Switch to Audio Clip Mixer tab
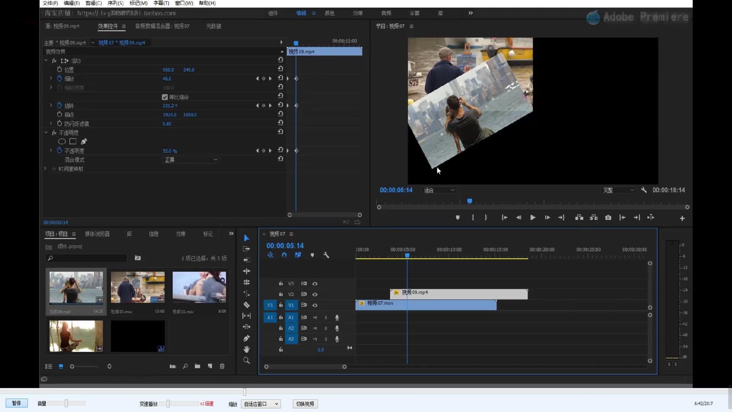This screenshot has height=412, width=732. tap(162, 26)
